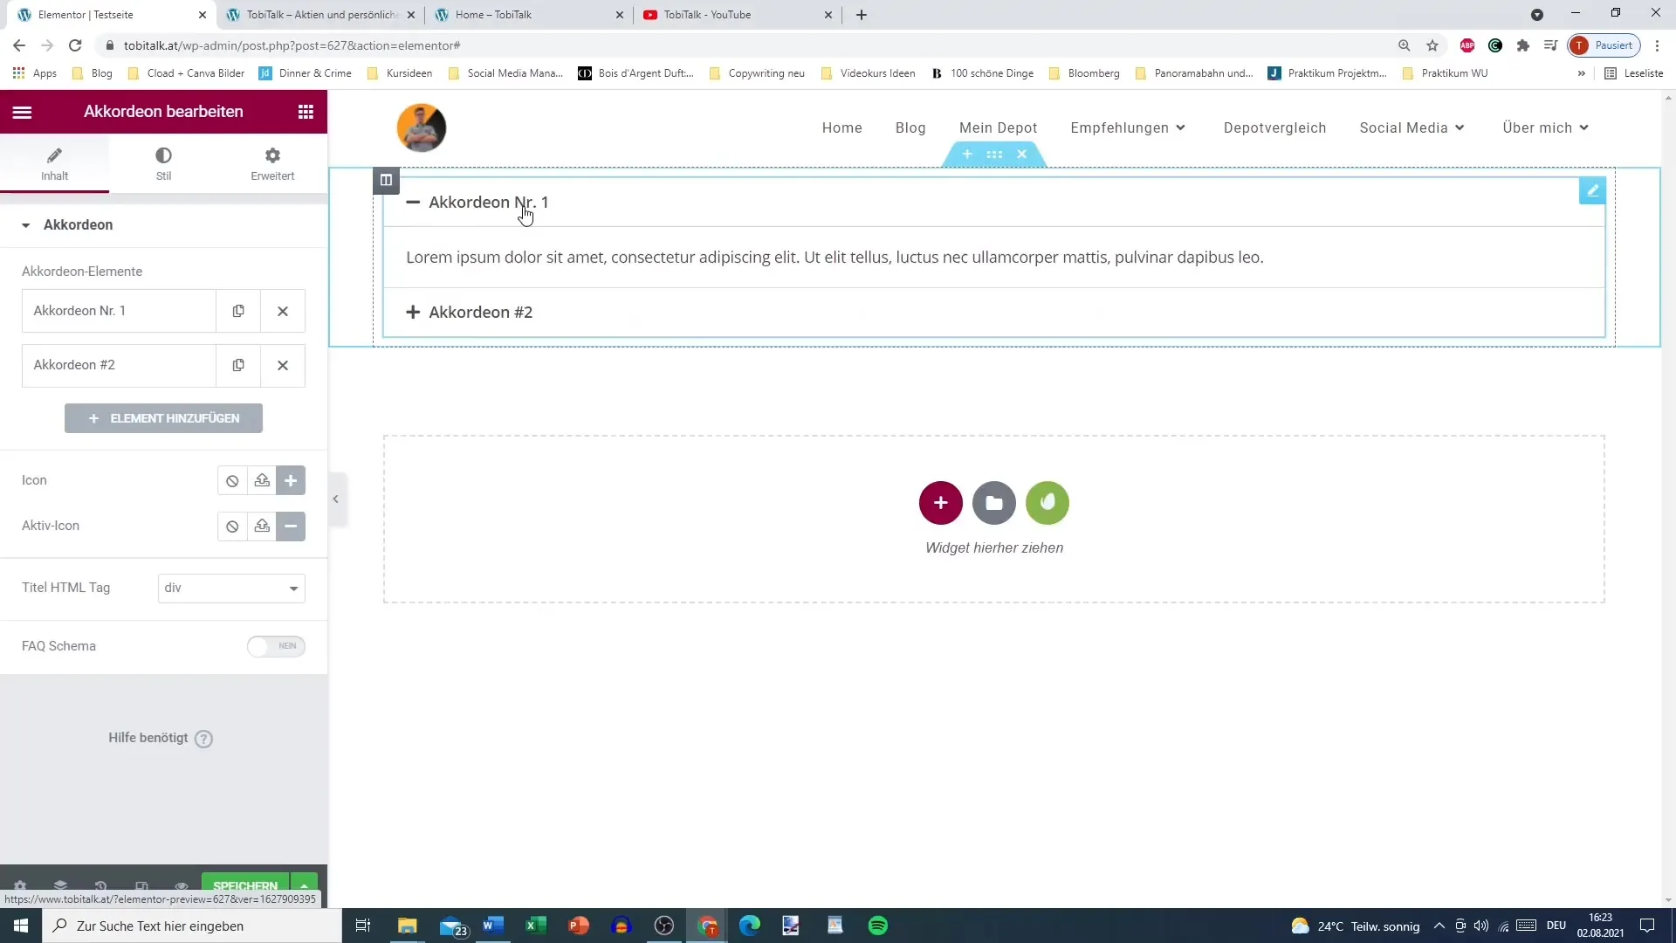Add new section with red plus button
The image size is (1676, 943).
(940, 503)
